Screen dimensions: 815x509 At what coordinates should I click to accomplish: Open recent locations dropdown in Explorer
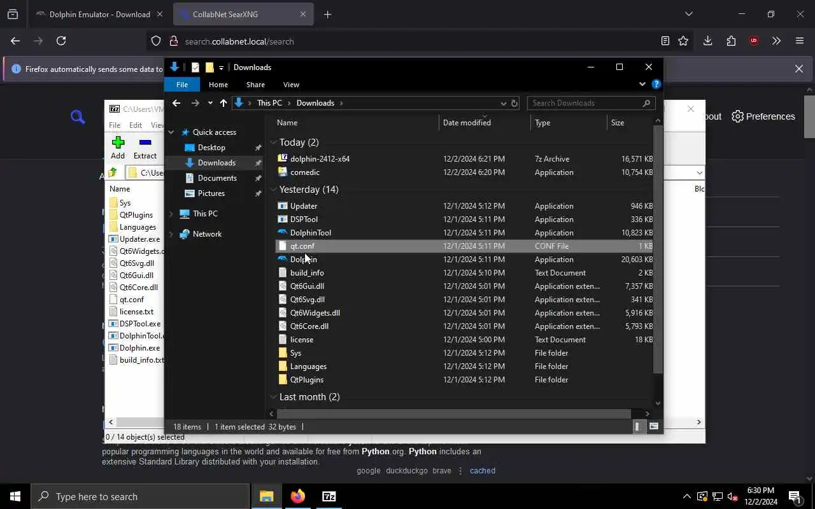210,103
